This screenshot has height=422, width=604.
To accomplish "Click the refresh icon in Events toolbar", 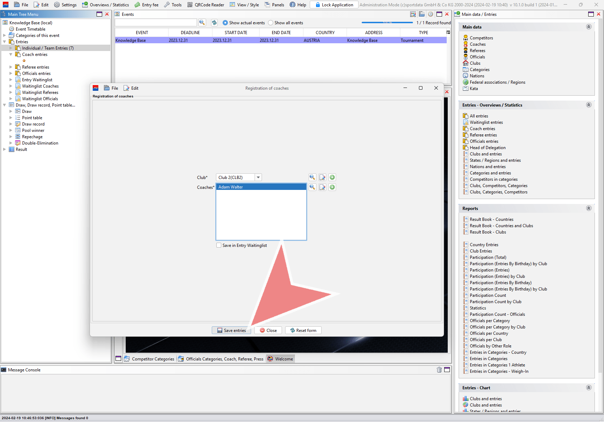I will tap(214, 23).
